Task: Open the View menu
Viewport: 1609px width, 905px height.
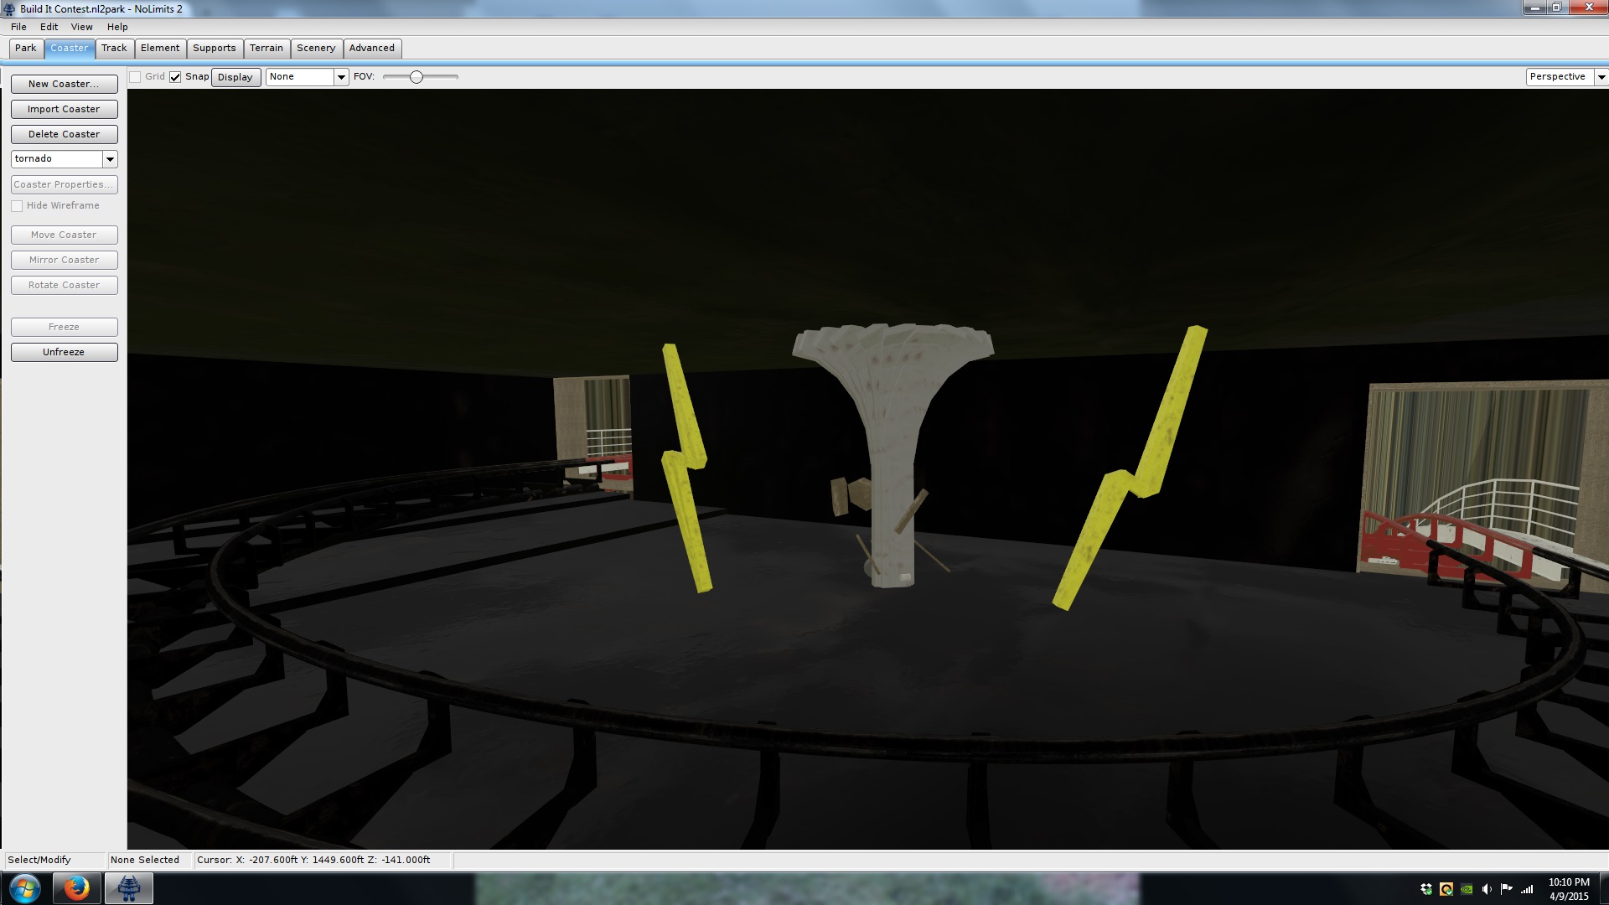Action: coord(81,27)
